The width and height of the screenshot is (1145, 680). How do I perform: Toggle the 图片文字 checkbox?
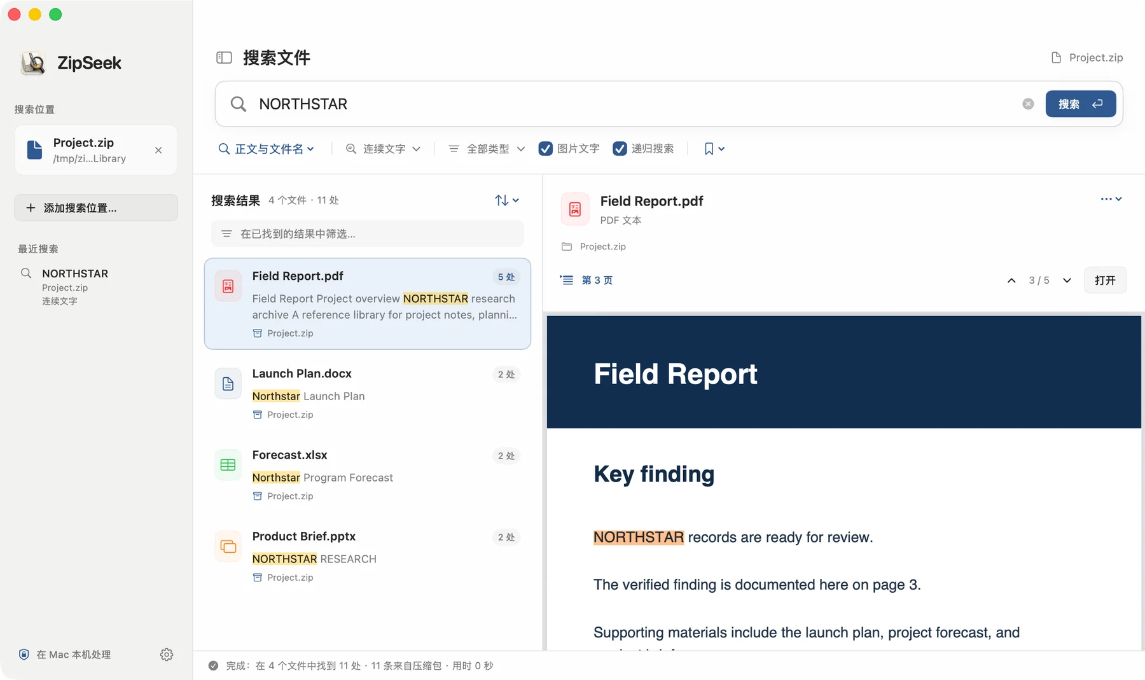point(545,149)
